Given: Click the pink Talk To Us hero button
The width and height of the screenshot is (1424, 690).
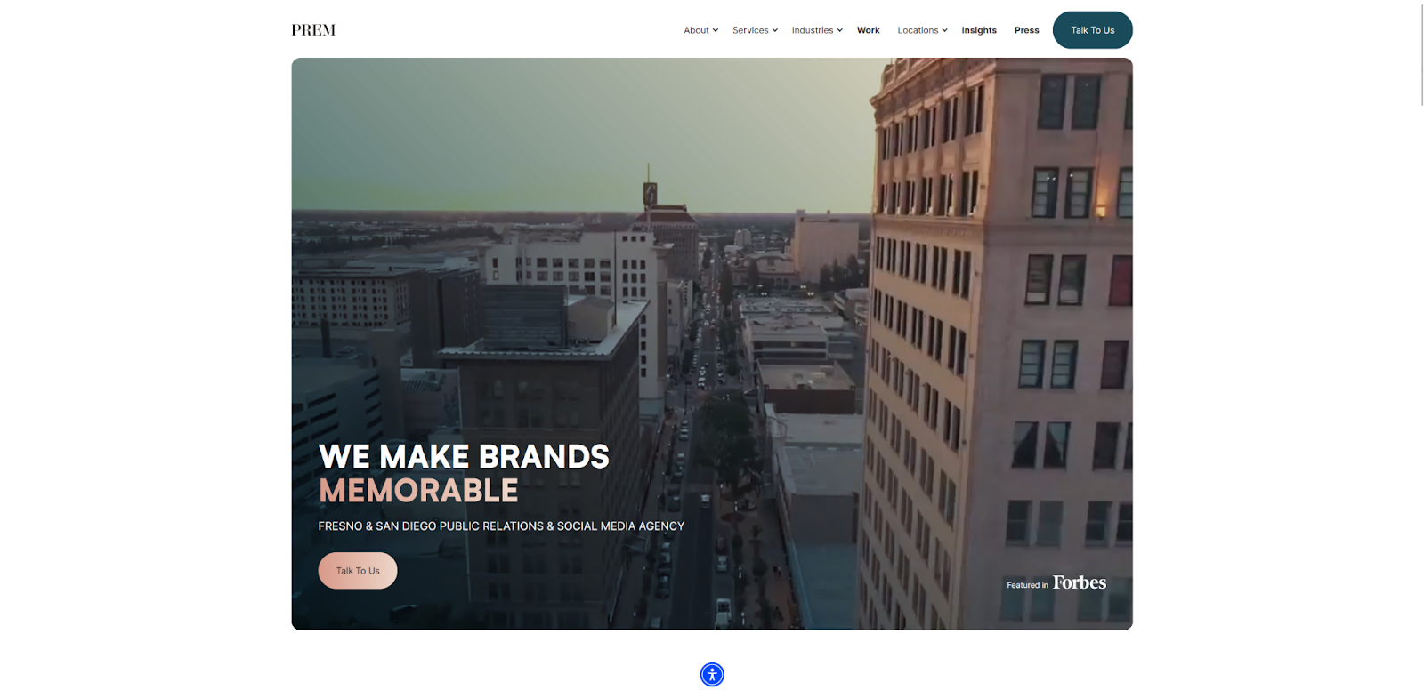Looking at the screenshot, I should point(358,571).
